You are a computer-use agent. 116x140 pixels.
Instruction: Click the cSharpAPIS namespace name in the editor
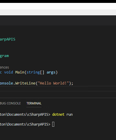8,39
